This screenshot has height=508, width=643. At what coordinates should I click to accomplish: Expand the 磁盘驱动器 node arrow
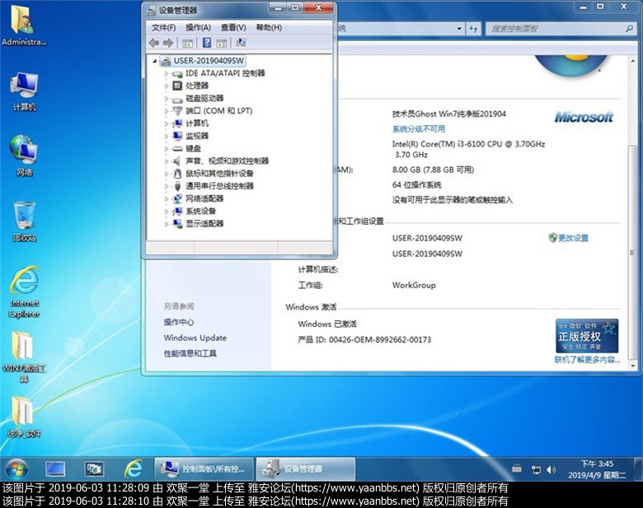[167, 99]
